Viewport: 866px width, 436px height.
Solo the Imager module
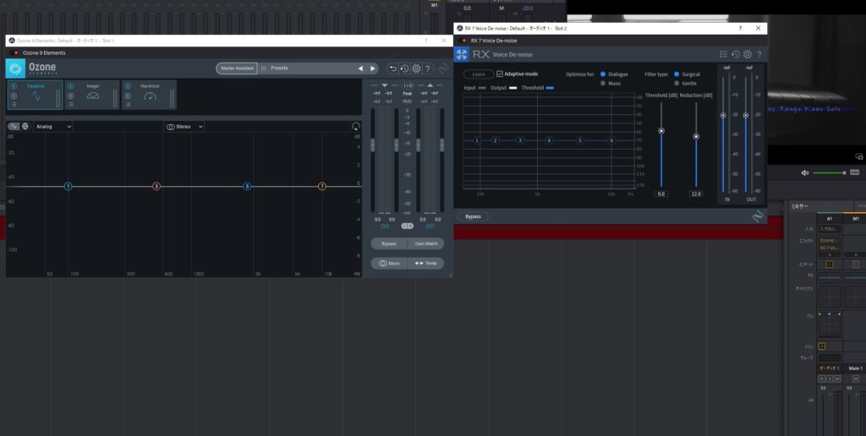click(71, 95)
